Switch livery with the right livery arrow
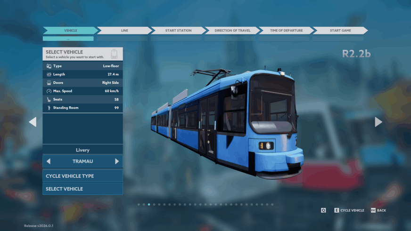Image resolution: width=411 pixels, height=231 pixels. click(x=117, y=161)
